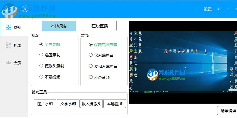Start 本地直播 from auxiliary tools
This screenshot has height=118, width=237.
coord(115,104)
